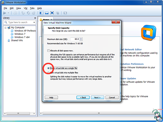Click the wizard Help button
This screenshot has width=163, height=122.
[x=51, y=98]
